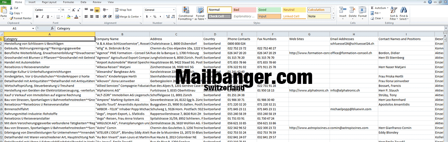
Task: Increase font size with grow-font icon
Action: tap(73, 10)
